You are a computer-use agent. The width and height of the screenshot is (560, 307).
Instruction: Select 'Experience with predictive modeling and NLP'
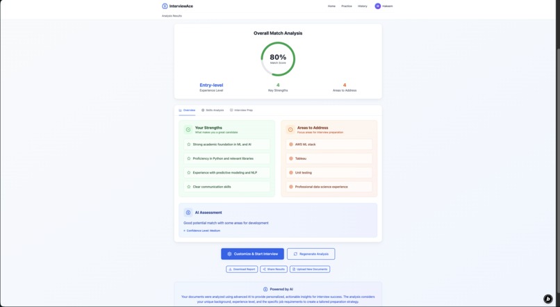tap(227, 173)
